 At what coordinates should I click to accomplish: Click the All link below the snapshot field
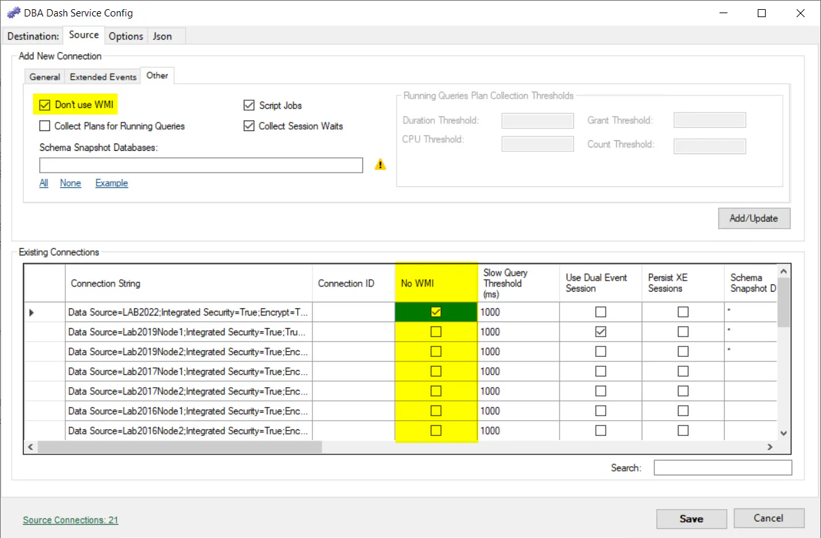pos(43,183)
